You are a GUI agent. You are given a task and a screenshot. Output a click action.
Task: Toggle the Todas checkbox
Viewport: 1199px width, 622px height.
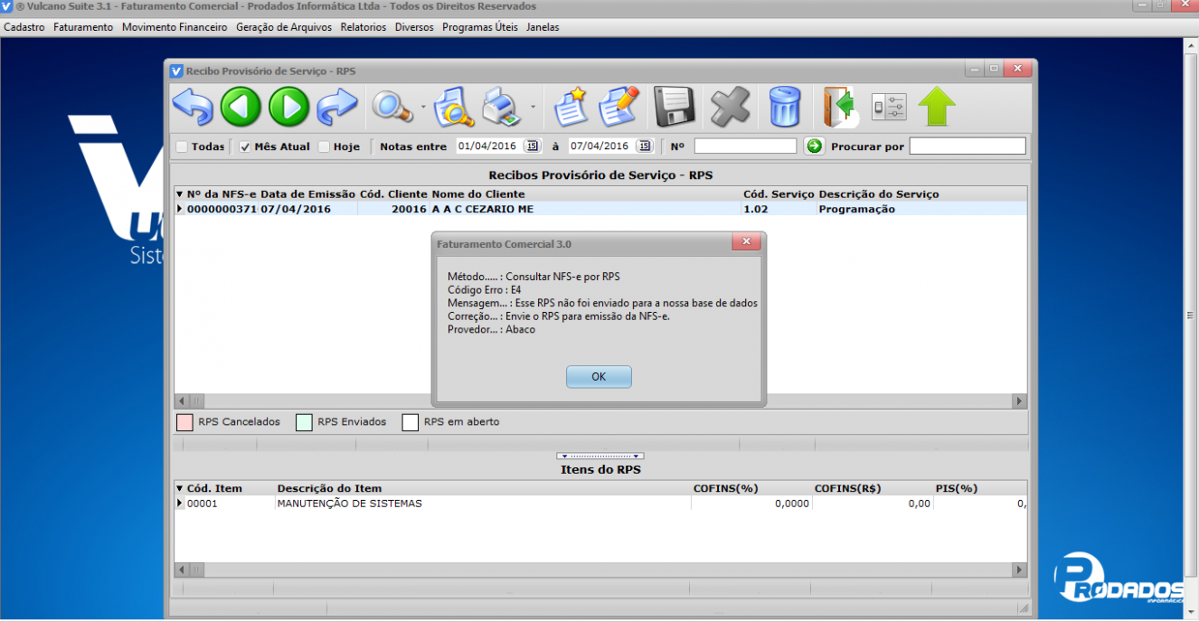click(x=182, y=146)
